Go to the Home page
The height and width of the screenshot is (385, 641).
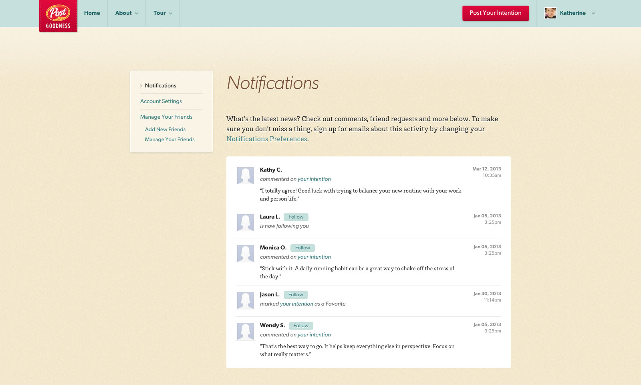tap(92, 13)
